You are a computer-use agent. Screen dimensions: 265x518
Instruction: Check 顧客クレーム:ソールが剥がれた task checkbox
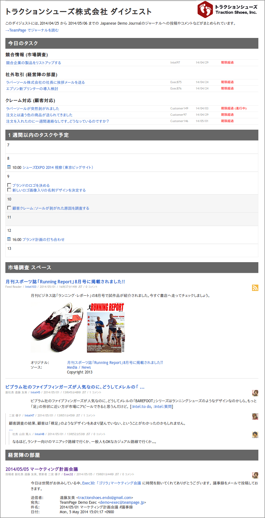coord(9,208)
